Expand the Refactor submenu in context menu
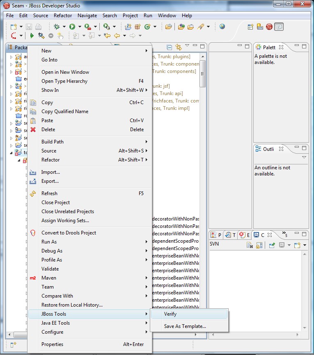 tap(90, 160)
